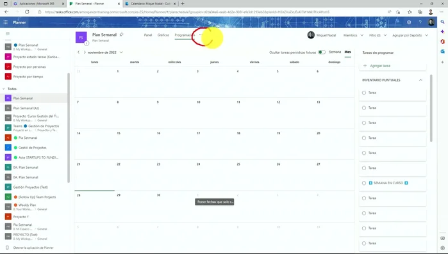
Task: Switch to the Gráficos tab
Action: [163, 35]
